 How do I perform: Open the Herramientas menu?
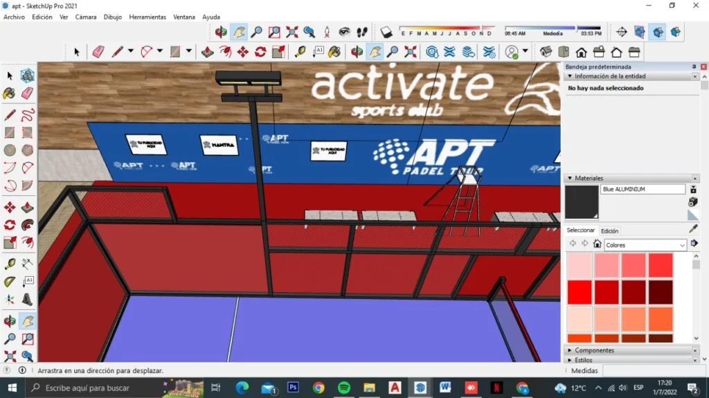tap(147, 17)
